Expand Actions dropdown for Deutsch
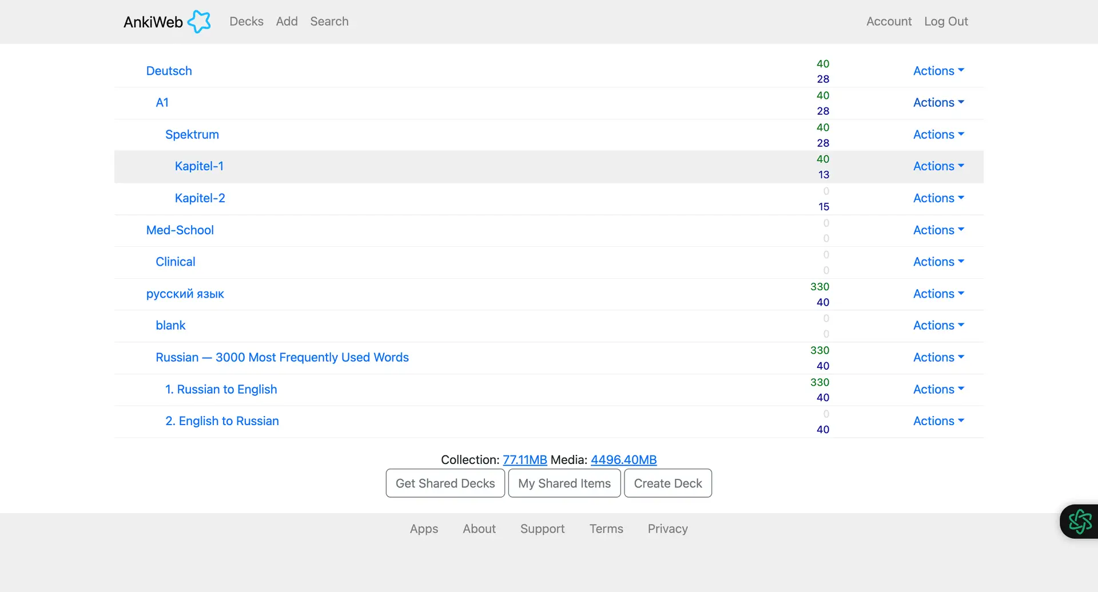The image size is (1098, 592). (938, 71)
